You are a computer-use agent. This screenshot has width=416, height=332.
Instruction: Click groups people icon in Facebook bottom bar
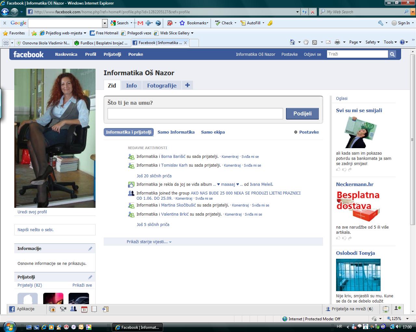[x=73, y=309]
